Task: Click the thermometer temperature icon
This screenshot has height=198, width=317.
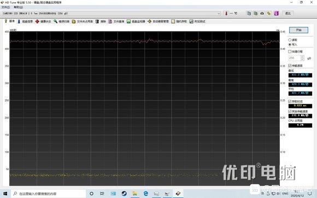Action: coord(226,13)
